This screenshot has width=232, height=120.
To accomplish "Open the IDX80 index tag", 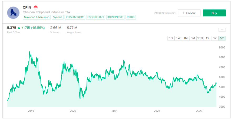I will click(x=131, y=17).
